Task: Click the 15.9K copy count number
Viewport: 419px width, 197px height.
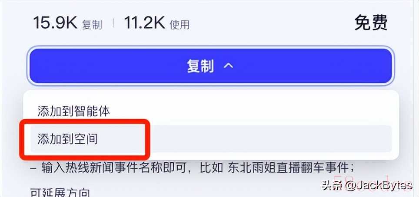Action: tap(55, 23)
